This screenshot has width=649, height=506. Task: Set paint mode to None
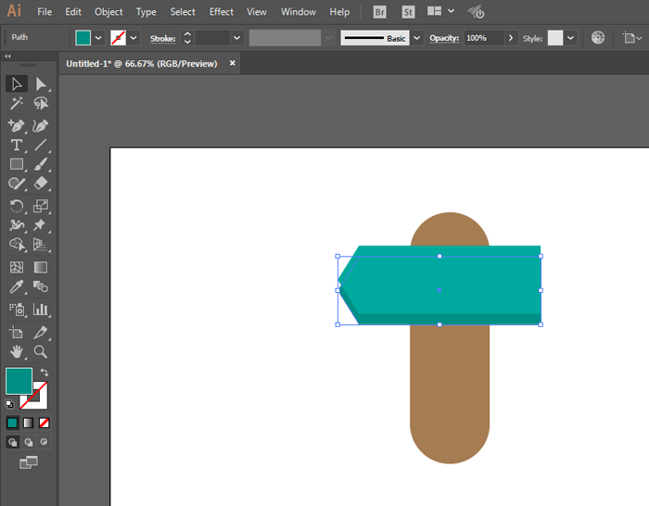44,423
